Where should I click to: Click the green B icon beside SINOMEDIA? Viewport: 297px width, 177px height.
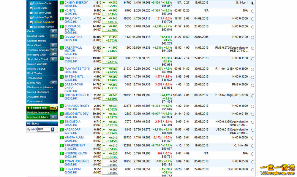(x=61, y=122)
